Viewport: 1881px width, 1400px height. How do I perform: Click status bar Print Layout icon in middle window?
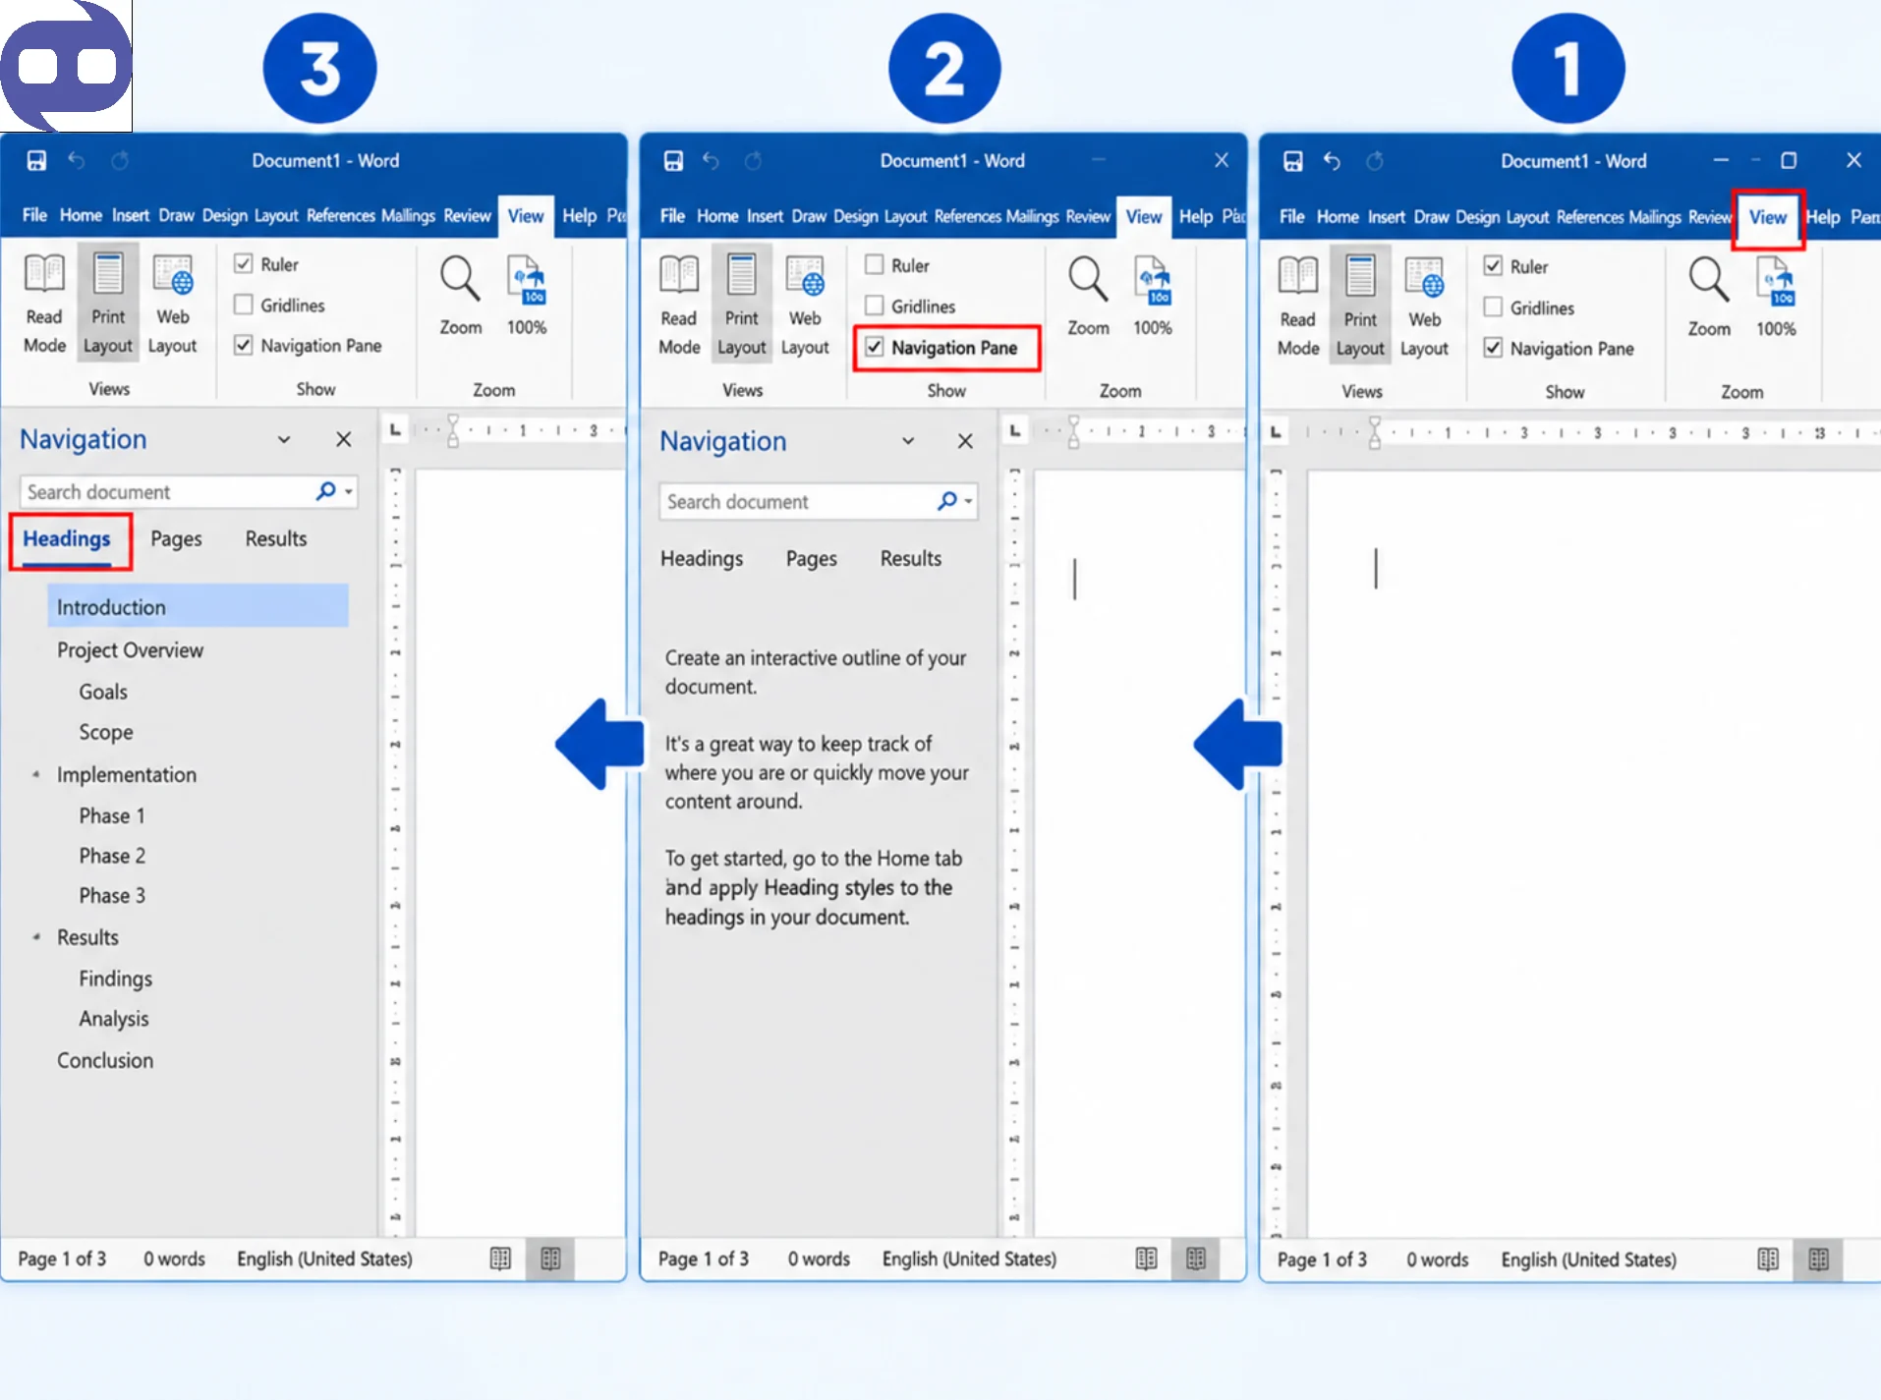coord(1196,1259)
